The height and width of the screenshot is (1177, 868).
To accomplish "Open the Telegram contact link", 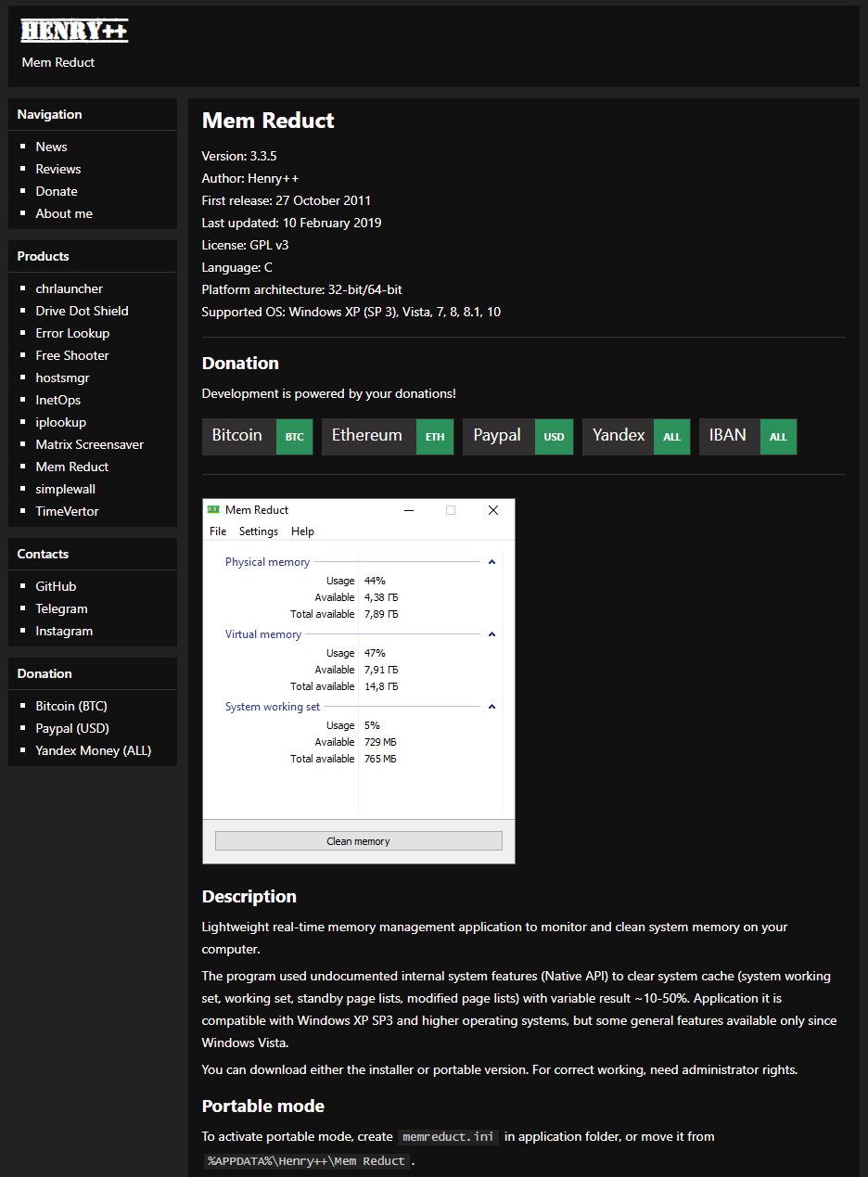I will 61,608.
